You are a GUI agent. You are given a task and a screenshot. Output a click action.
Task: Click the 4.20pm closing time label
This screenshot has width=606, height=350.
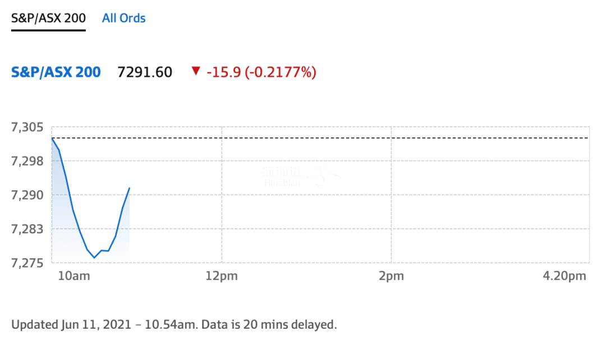564,276
